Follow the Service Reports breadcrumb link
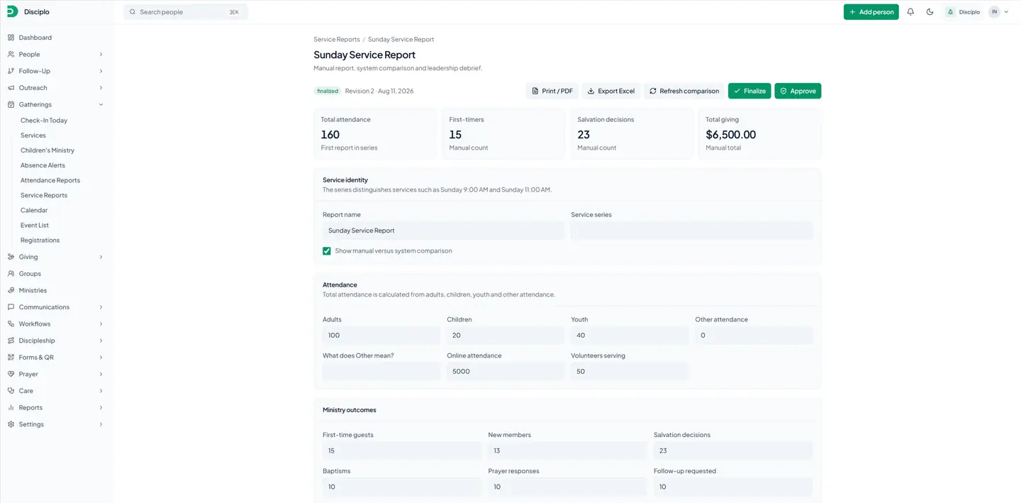Image resolution: width=1021 pixels, height=503 pixels. click(337, 40)
